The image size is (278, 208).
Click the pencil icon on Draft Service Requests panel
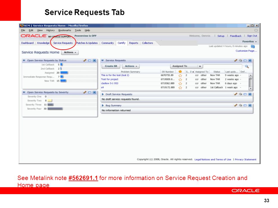(x=236, y=94)
